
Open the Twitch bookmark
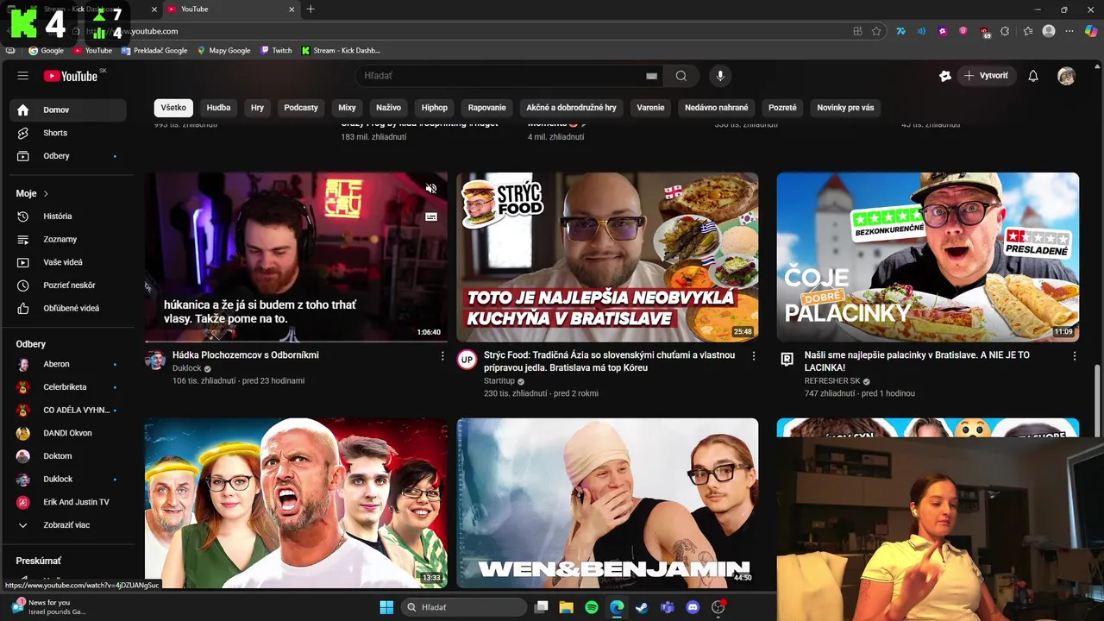[276, 50]
